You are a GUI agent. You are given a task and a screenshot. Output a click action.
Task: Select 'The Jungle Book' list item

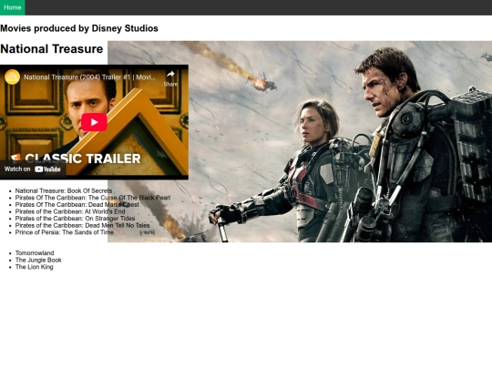tap(38, 260)
